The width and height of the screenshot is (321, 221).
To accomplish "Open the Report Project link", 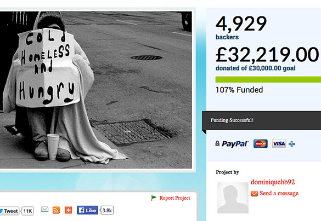I will click(175, 198).
